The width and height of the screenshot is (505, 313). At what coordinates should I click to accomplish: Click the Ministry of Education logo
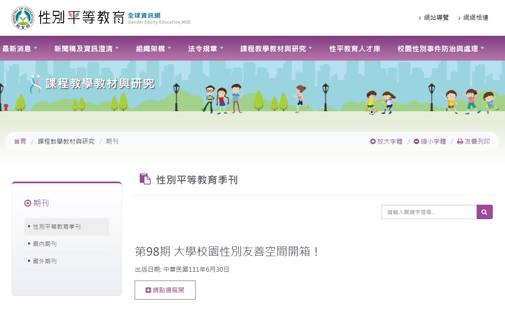pyautogui.click(x=24, y=18)
